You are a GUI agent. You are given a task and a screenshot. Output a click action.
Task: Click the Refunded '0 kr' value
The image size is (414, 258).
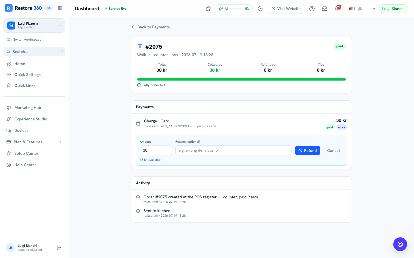click(268, 70)
